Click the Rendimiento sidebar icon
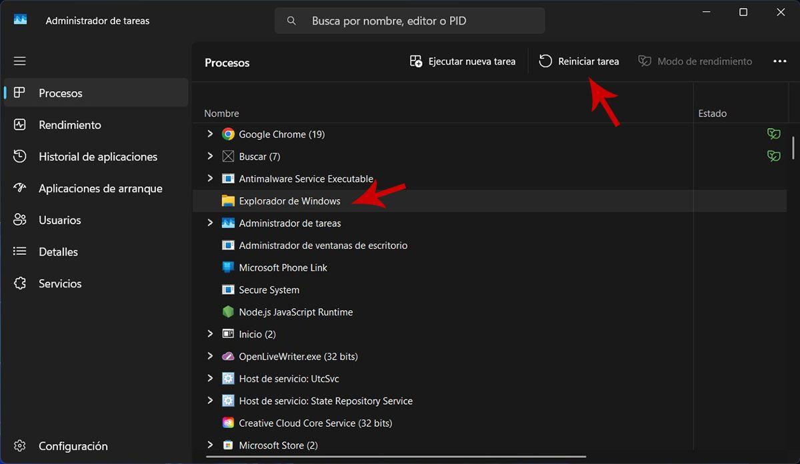Image resolution: width=800 pixels, height=464 pixels. coord(20,125)
